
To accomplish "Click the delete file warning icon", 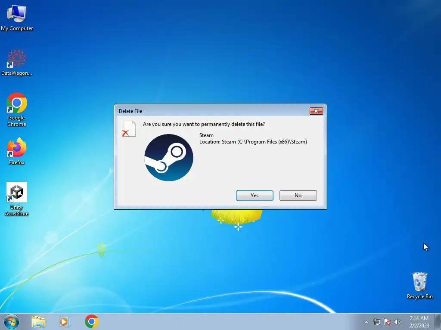I will click(x=129, y=129).
